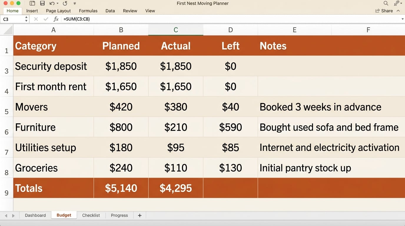Go to the Formulas ribbon tab
Viewport: 405px width, 226px height.
click(88, 11)
